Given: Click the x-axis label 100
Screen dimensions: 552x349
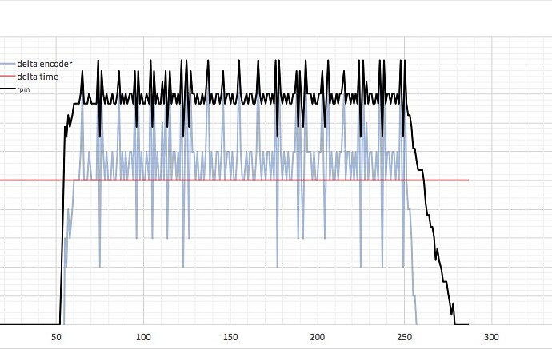Looking at the screenshot, I should (143, 337).
